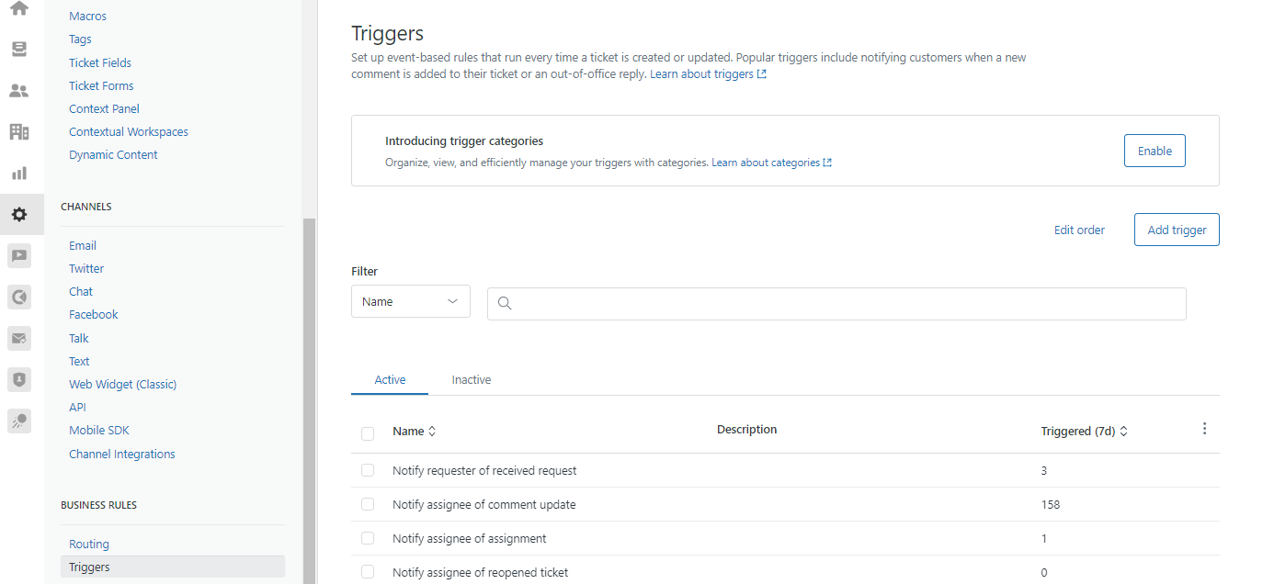Open the speech bubble play icon app
This screenshot has height=584, width=1274.
tap(19, 256)
